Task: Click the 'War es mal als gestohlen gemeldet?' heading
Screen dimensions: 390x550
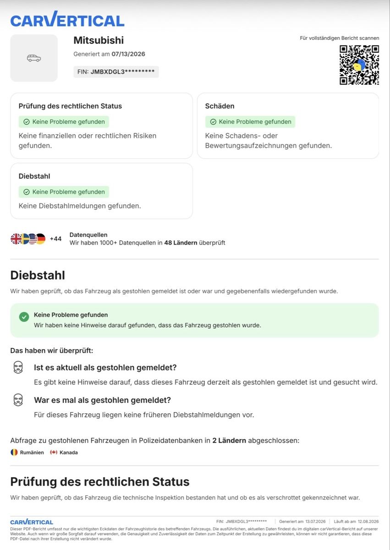Action: 102,400
